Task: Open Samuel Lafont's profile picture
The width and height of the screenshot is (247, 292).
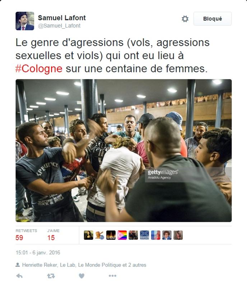Action: point(25,21)
